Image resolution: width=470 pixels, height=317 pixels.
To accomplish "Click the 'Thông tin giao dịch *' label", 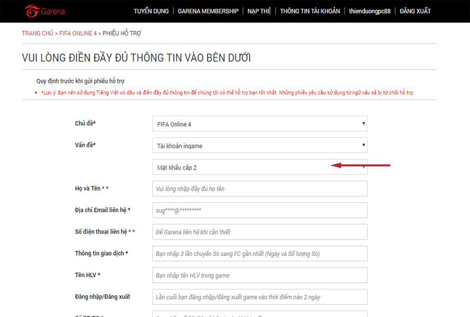I will (102, 253).
